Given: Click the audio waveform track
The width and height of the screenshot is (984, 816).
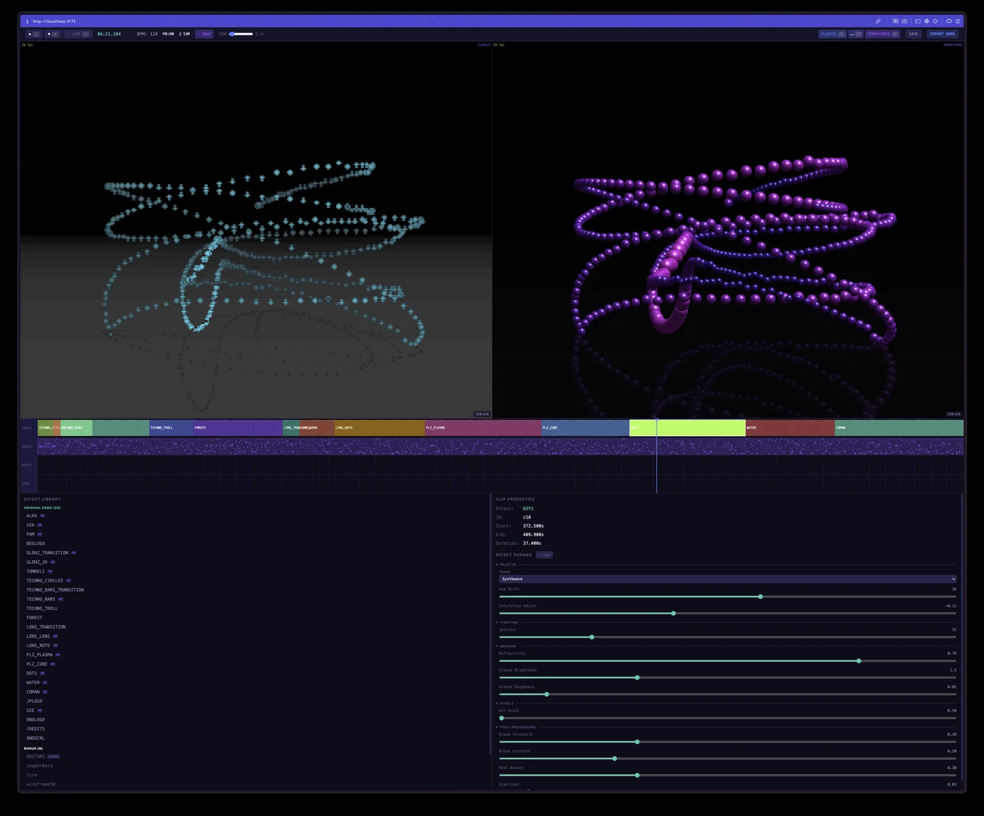Looking at the screenshot, I should tap(500, 446).
